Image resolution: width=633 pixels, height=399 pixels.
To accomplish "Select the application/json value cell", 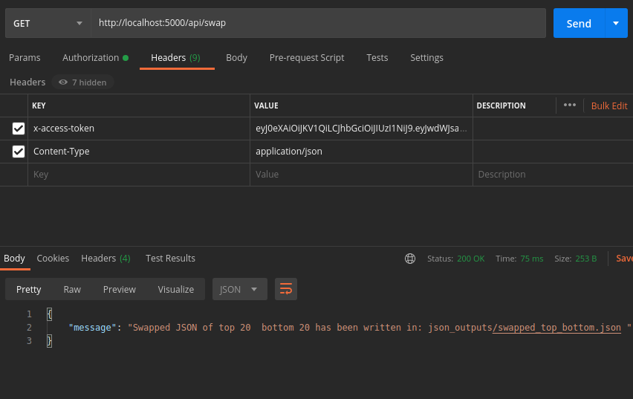I will point(361,152).
